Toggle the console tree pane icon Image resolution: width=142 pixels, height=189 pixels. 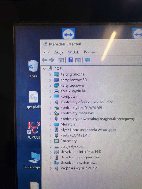[x=61, y=60]
